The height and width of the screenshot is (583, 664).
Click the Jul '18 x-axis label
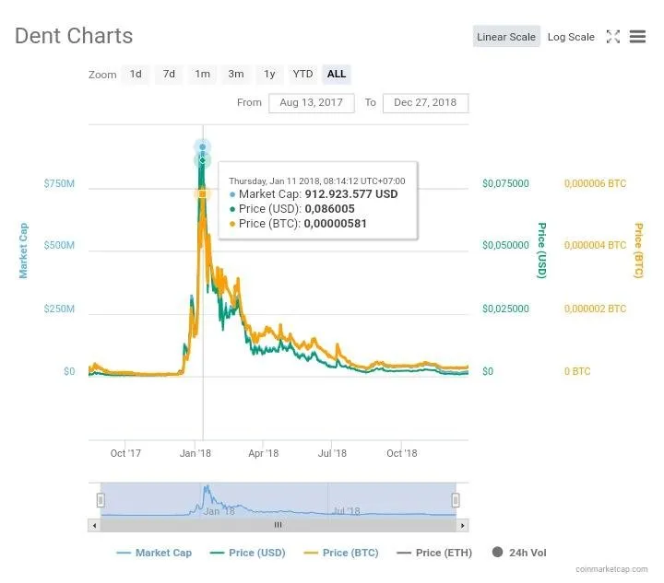[x=332, y=453]
